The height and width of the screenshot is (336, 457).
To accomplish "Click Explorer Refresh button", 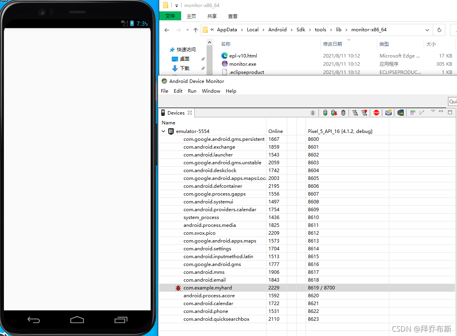I will 439,30.
